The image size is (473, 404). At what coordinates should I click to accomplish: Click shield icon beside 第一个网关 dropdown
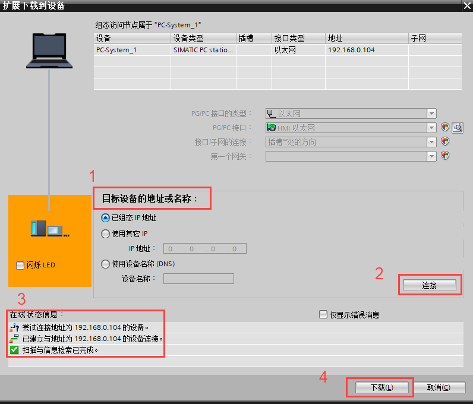(445, 156)
